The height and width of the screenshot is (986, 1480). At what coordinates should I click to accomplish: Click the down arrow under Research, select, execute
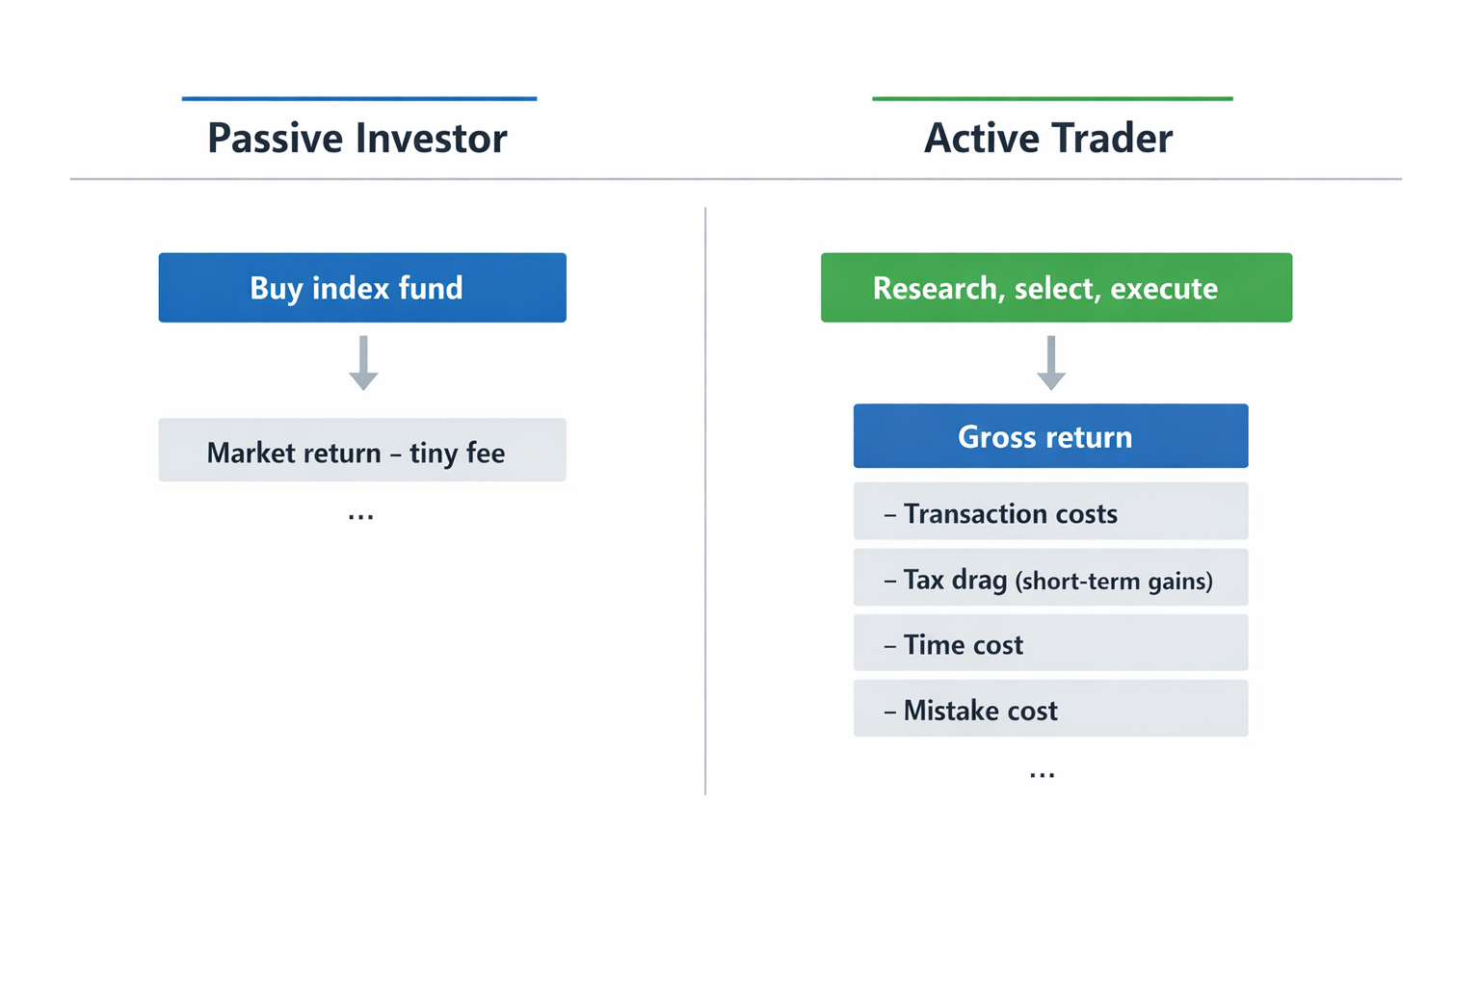click(1051, 363)
